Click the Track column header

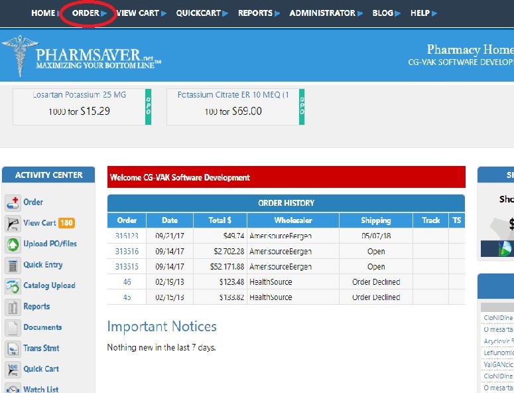tap(430, 220)
